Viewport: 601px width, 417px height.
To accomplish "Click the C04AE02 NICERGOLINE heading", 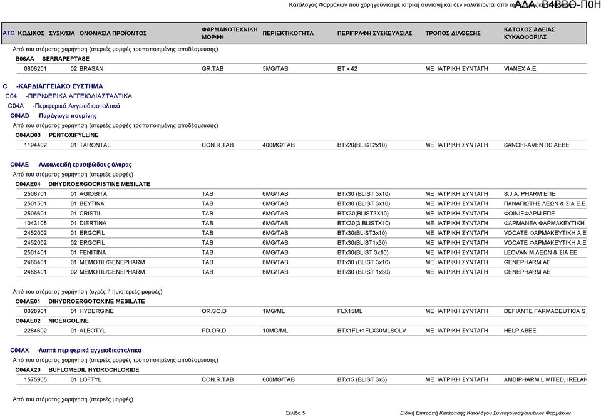I will (x=52, y=321).
